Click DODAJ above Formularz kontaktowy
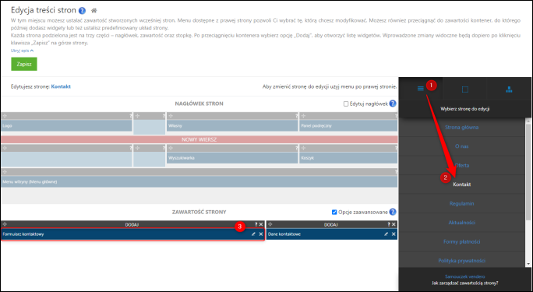The image size is (533, 292). [x=132, y=225]
